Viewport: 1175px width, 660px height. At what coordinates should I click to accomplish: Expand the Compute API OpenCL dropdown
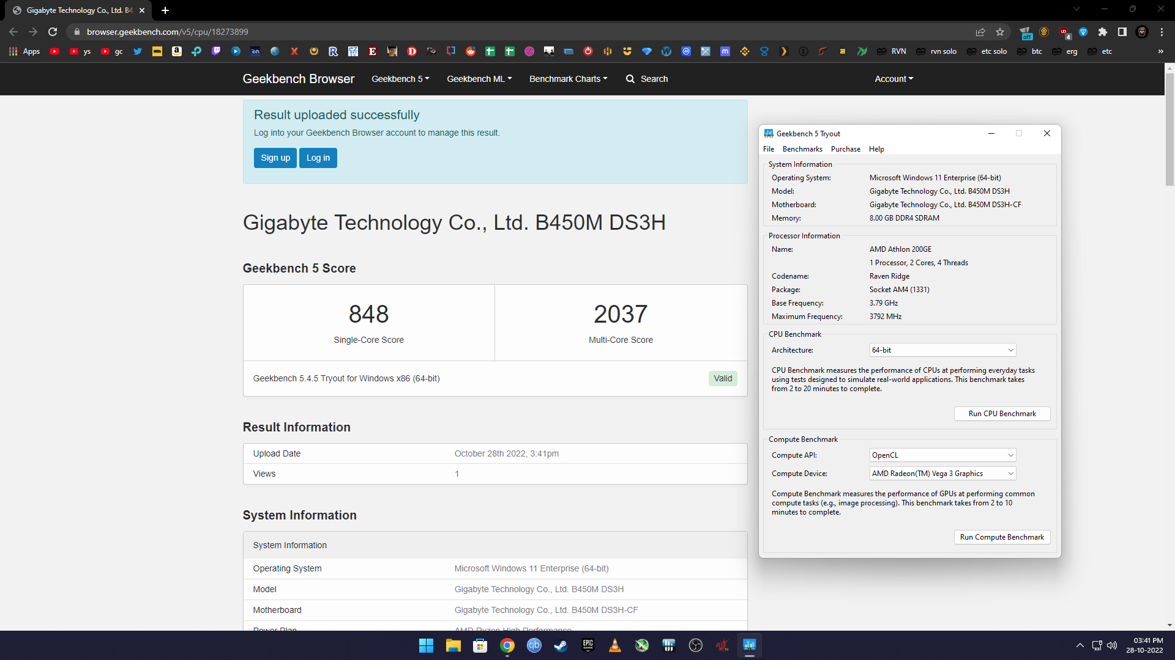[942, 455]
